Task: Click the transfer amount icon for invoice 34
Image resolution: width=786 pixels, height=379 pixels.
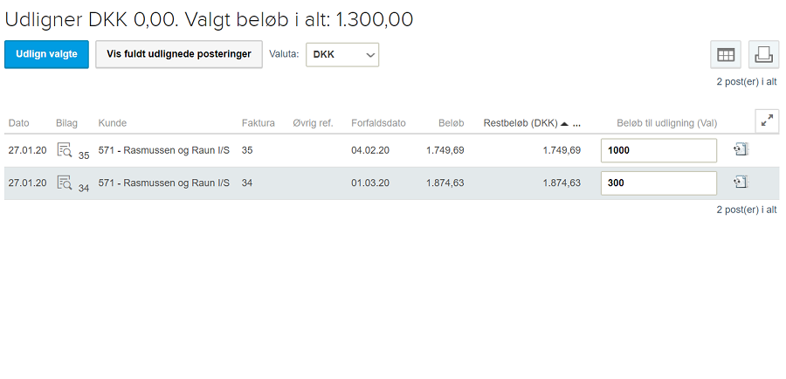Action: [741, 183]
